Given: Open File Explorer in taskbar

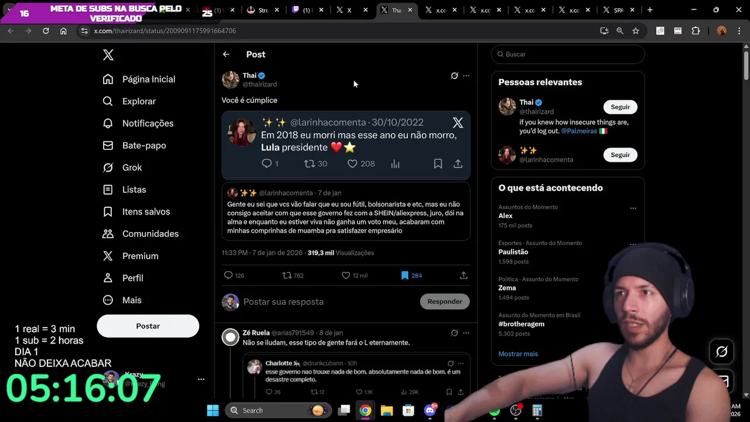Looking at the screenshot, I should pyautogui.click(x=387, y=410).
